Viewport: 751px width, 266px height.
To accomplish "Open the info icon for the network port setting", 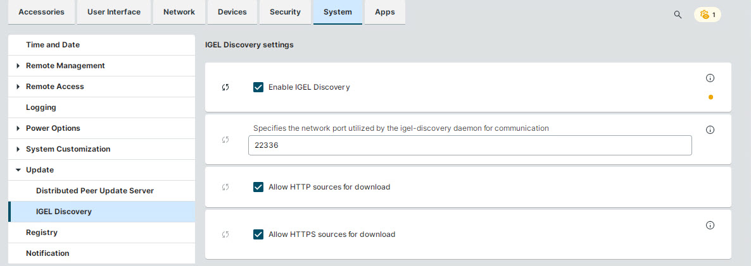I will tap(710, 130).
